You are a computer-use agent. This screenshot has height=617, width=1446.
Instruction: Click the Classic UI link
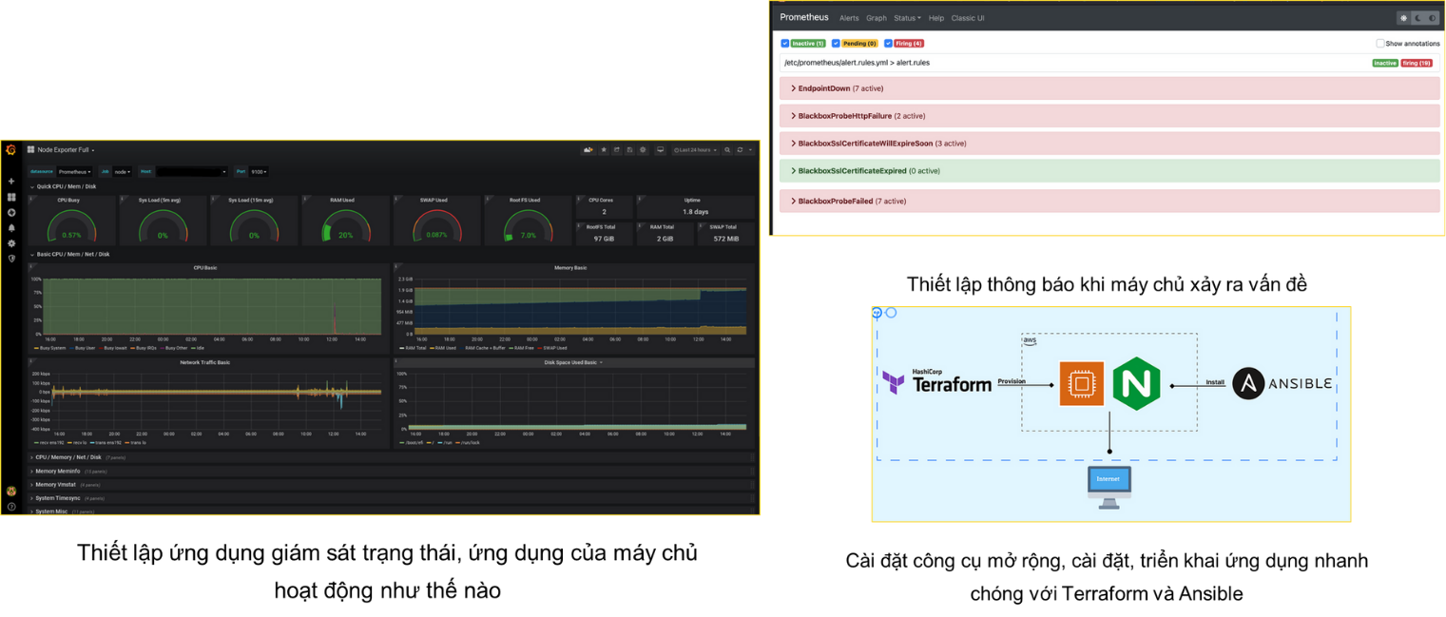coord(968,18)
